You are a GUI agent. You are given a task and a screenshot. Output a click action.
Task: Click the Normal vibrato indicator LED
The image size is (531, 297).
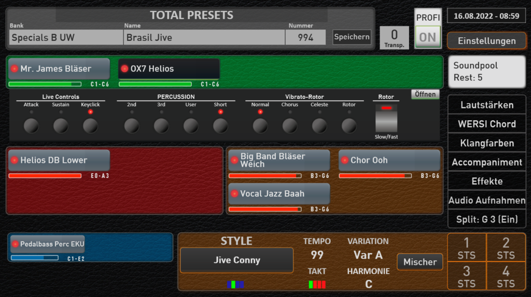[260, 112]
